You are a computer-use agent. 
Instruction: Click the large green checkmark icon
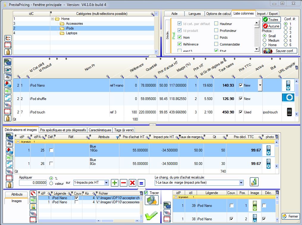point(151,215)
